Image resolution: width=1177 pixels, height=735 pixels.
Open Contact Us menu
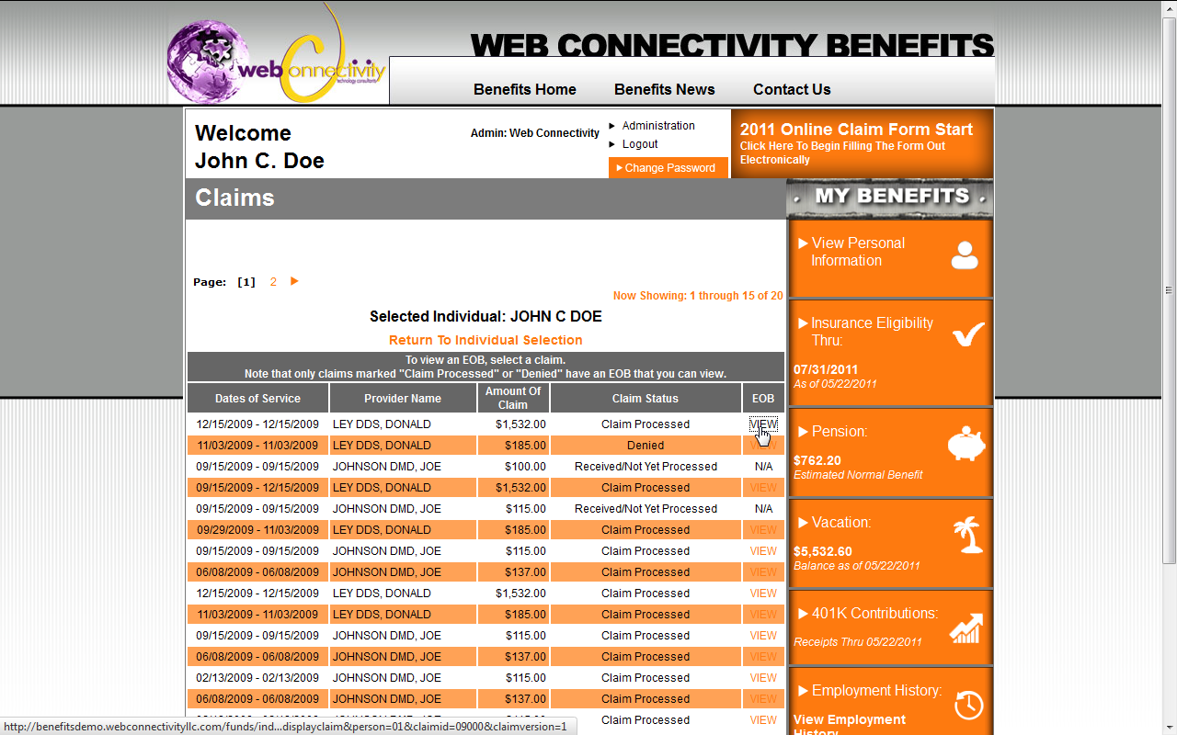(792, 89)
